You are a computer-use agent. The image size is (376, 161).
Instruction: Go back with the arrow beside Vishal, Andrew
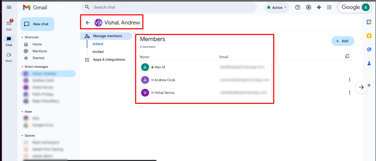point(88,23)
